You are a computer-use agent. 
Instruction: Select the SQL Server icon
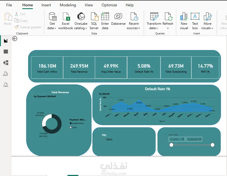[94, 16]
